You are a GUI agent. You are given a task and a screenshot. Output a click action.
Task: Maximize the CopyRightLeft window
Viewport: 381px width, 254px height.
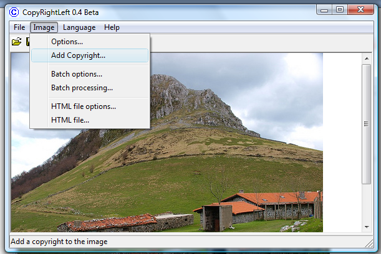pyautogui.click(x=340, y=10)
